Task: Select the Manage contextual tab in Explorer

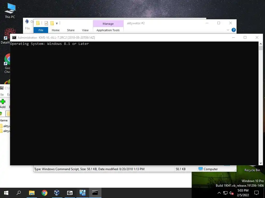Action: click(108, 24)
